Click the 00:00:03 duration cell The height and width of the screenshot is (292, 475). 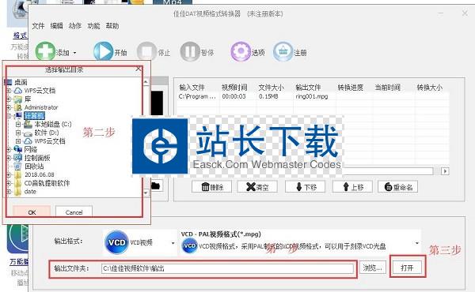(234, 96)
